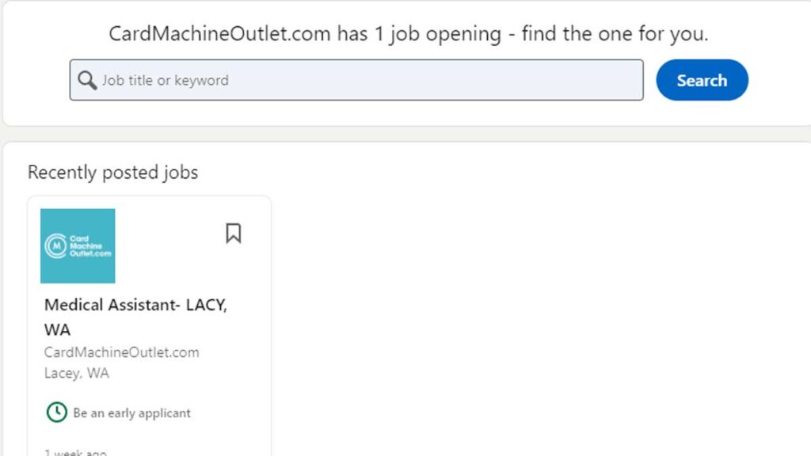Click the green clock icon

[57, 412]
